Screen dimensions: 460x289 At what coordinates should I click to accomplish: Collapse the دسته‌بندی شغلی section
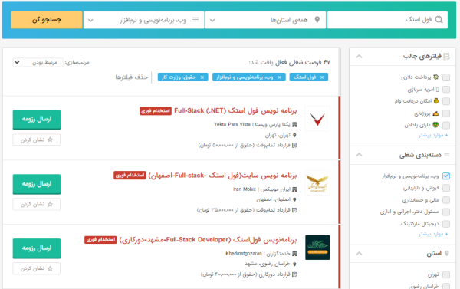click(359, 155)
